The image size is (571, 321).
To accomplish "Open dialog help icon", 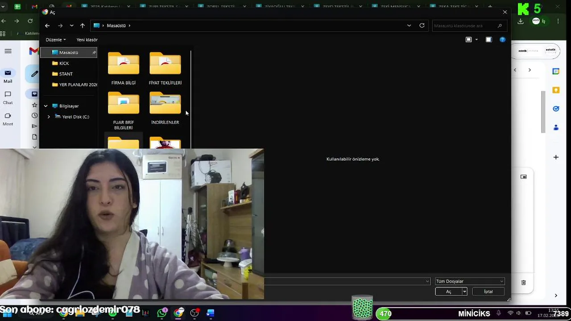I will (502, 40).
